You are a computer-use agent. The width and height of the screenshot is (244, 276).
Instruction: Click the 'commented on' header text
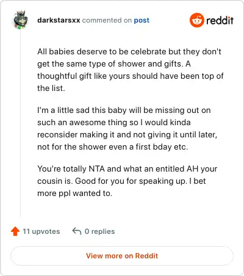pos(107,20)
